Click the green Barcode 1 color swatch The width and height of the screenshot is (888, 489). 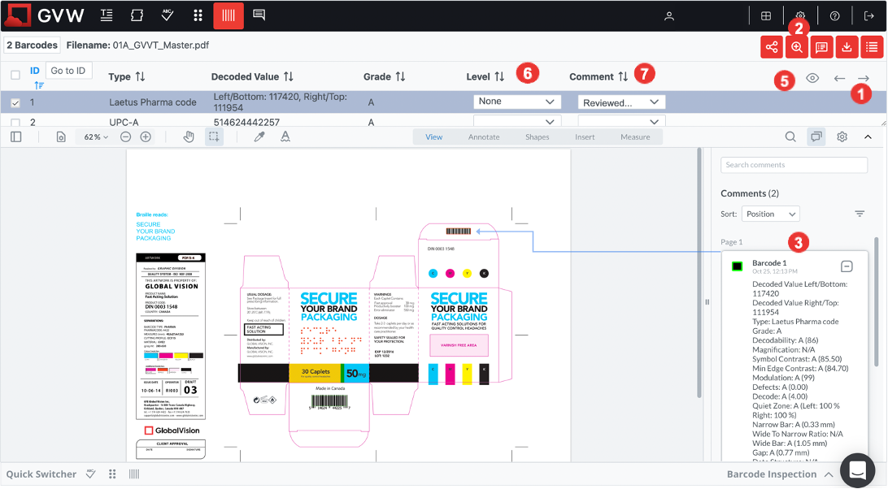pyautogui.click(x=737, y=266)
